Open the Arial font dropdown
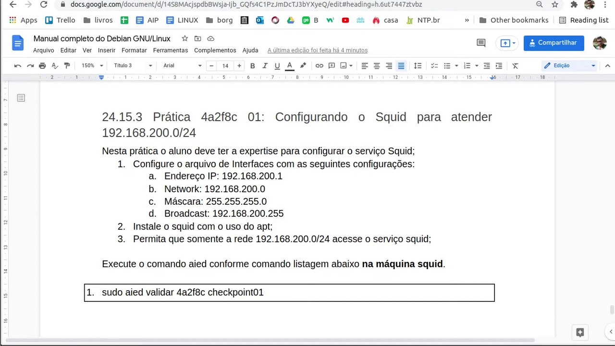Screen dimensions: 615x346 tap(183, 65)
